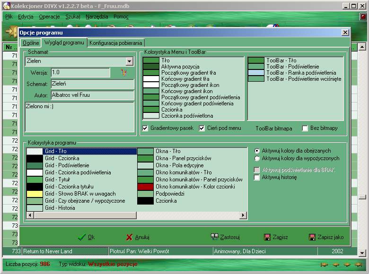
Task: Click the last-record navigation arrow in status bar
Action: tap(359, 265)
